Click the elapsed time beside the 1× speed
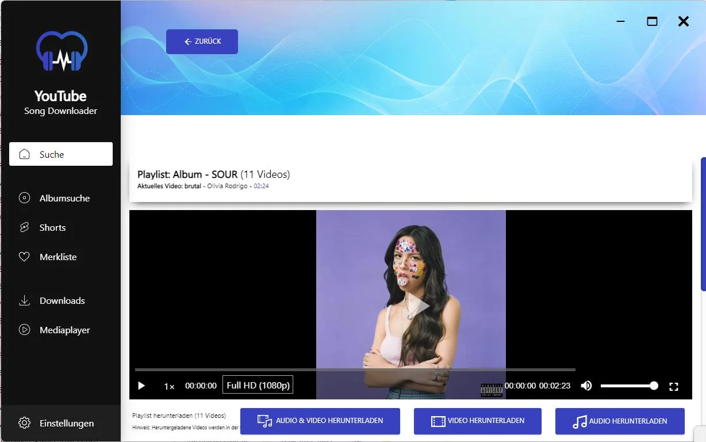Image resolution: width=706 pixels, height=442 pixels. click(x=201, y=386)
